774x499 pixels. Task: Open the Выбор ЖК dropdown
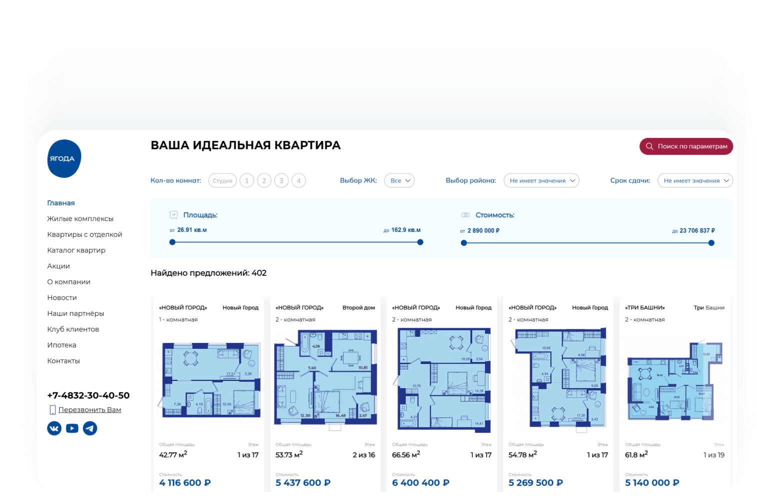(399, 180)
